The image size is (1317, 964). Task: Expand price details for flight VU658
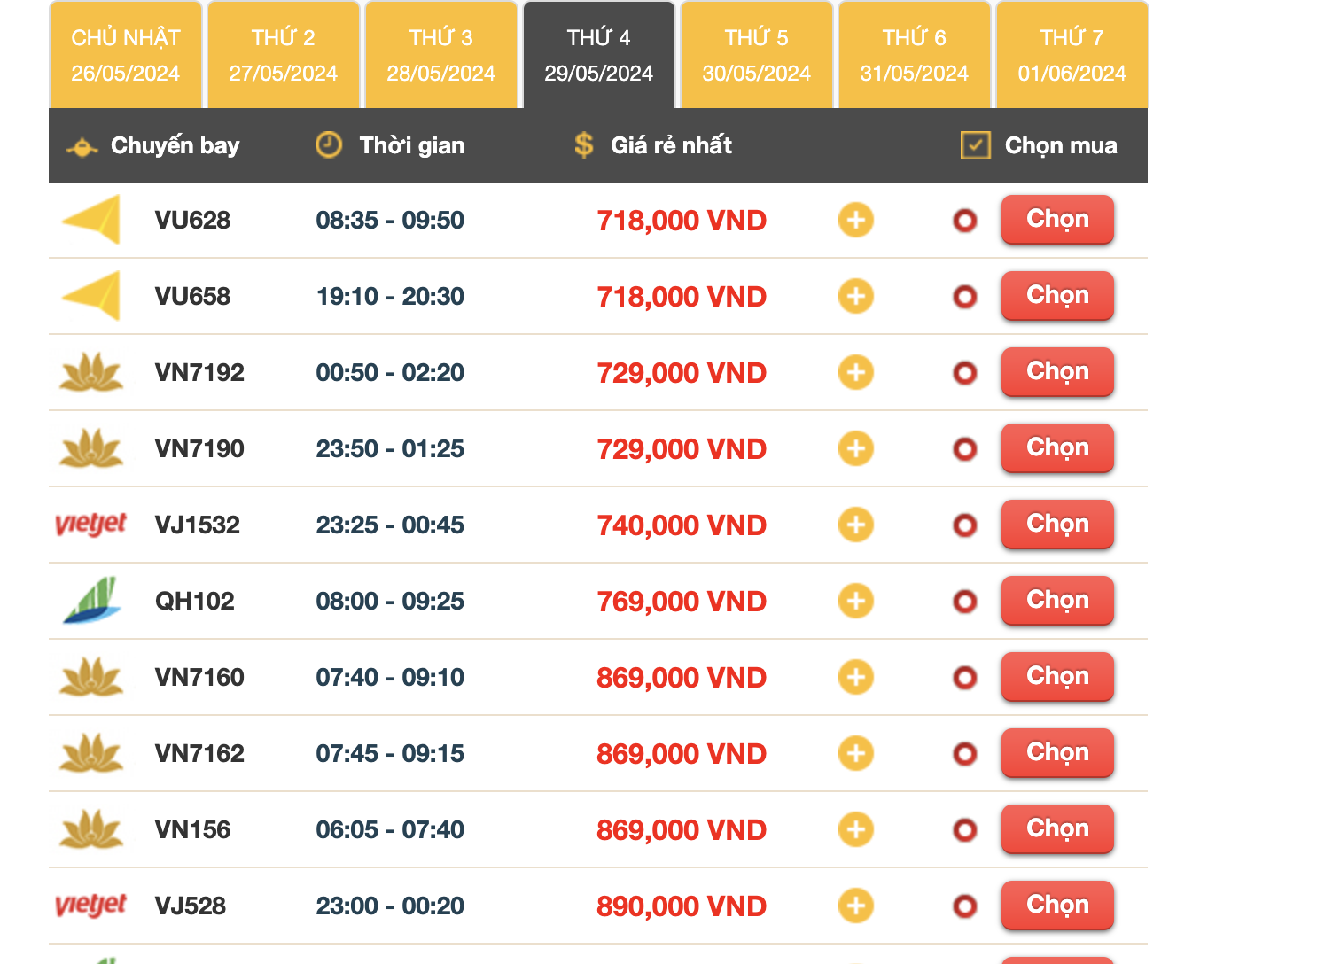(x=855, y=296)
